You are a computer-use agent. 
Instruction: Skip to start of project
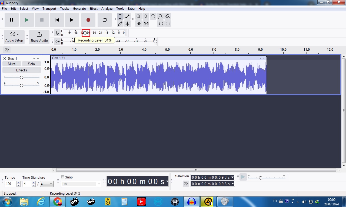57,20
